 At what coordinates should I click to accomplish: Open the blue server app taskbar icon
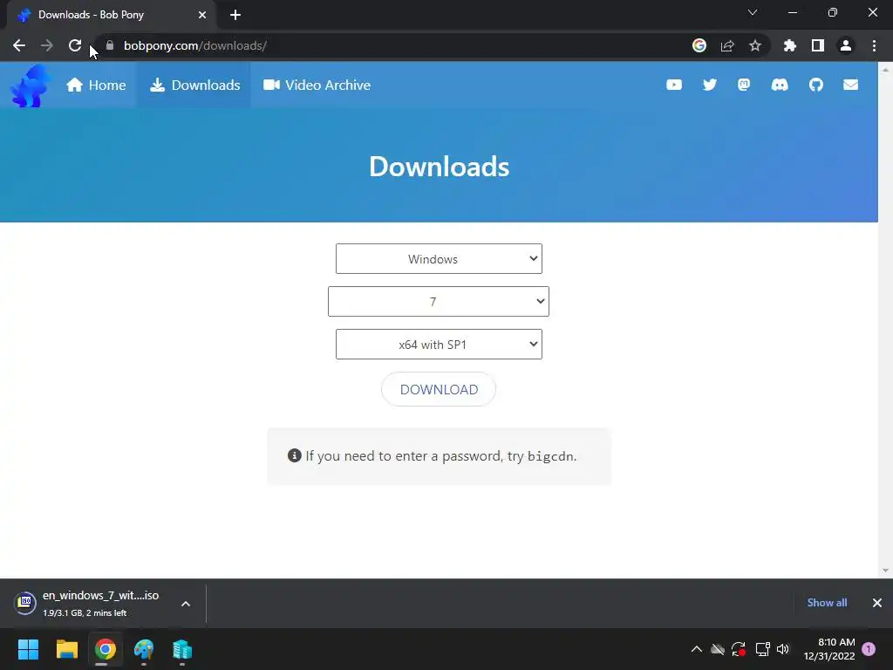click(x=182, y=649)
